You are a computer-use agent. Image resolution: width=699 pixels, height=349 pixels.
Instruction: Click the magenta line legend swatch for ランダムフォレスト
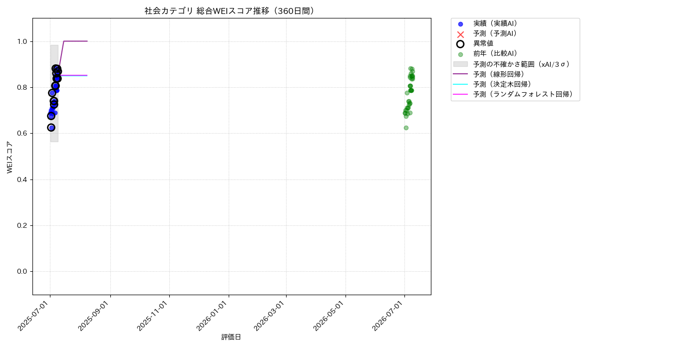coord(460,94)
